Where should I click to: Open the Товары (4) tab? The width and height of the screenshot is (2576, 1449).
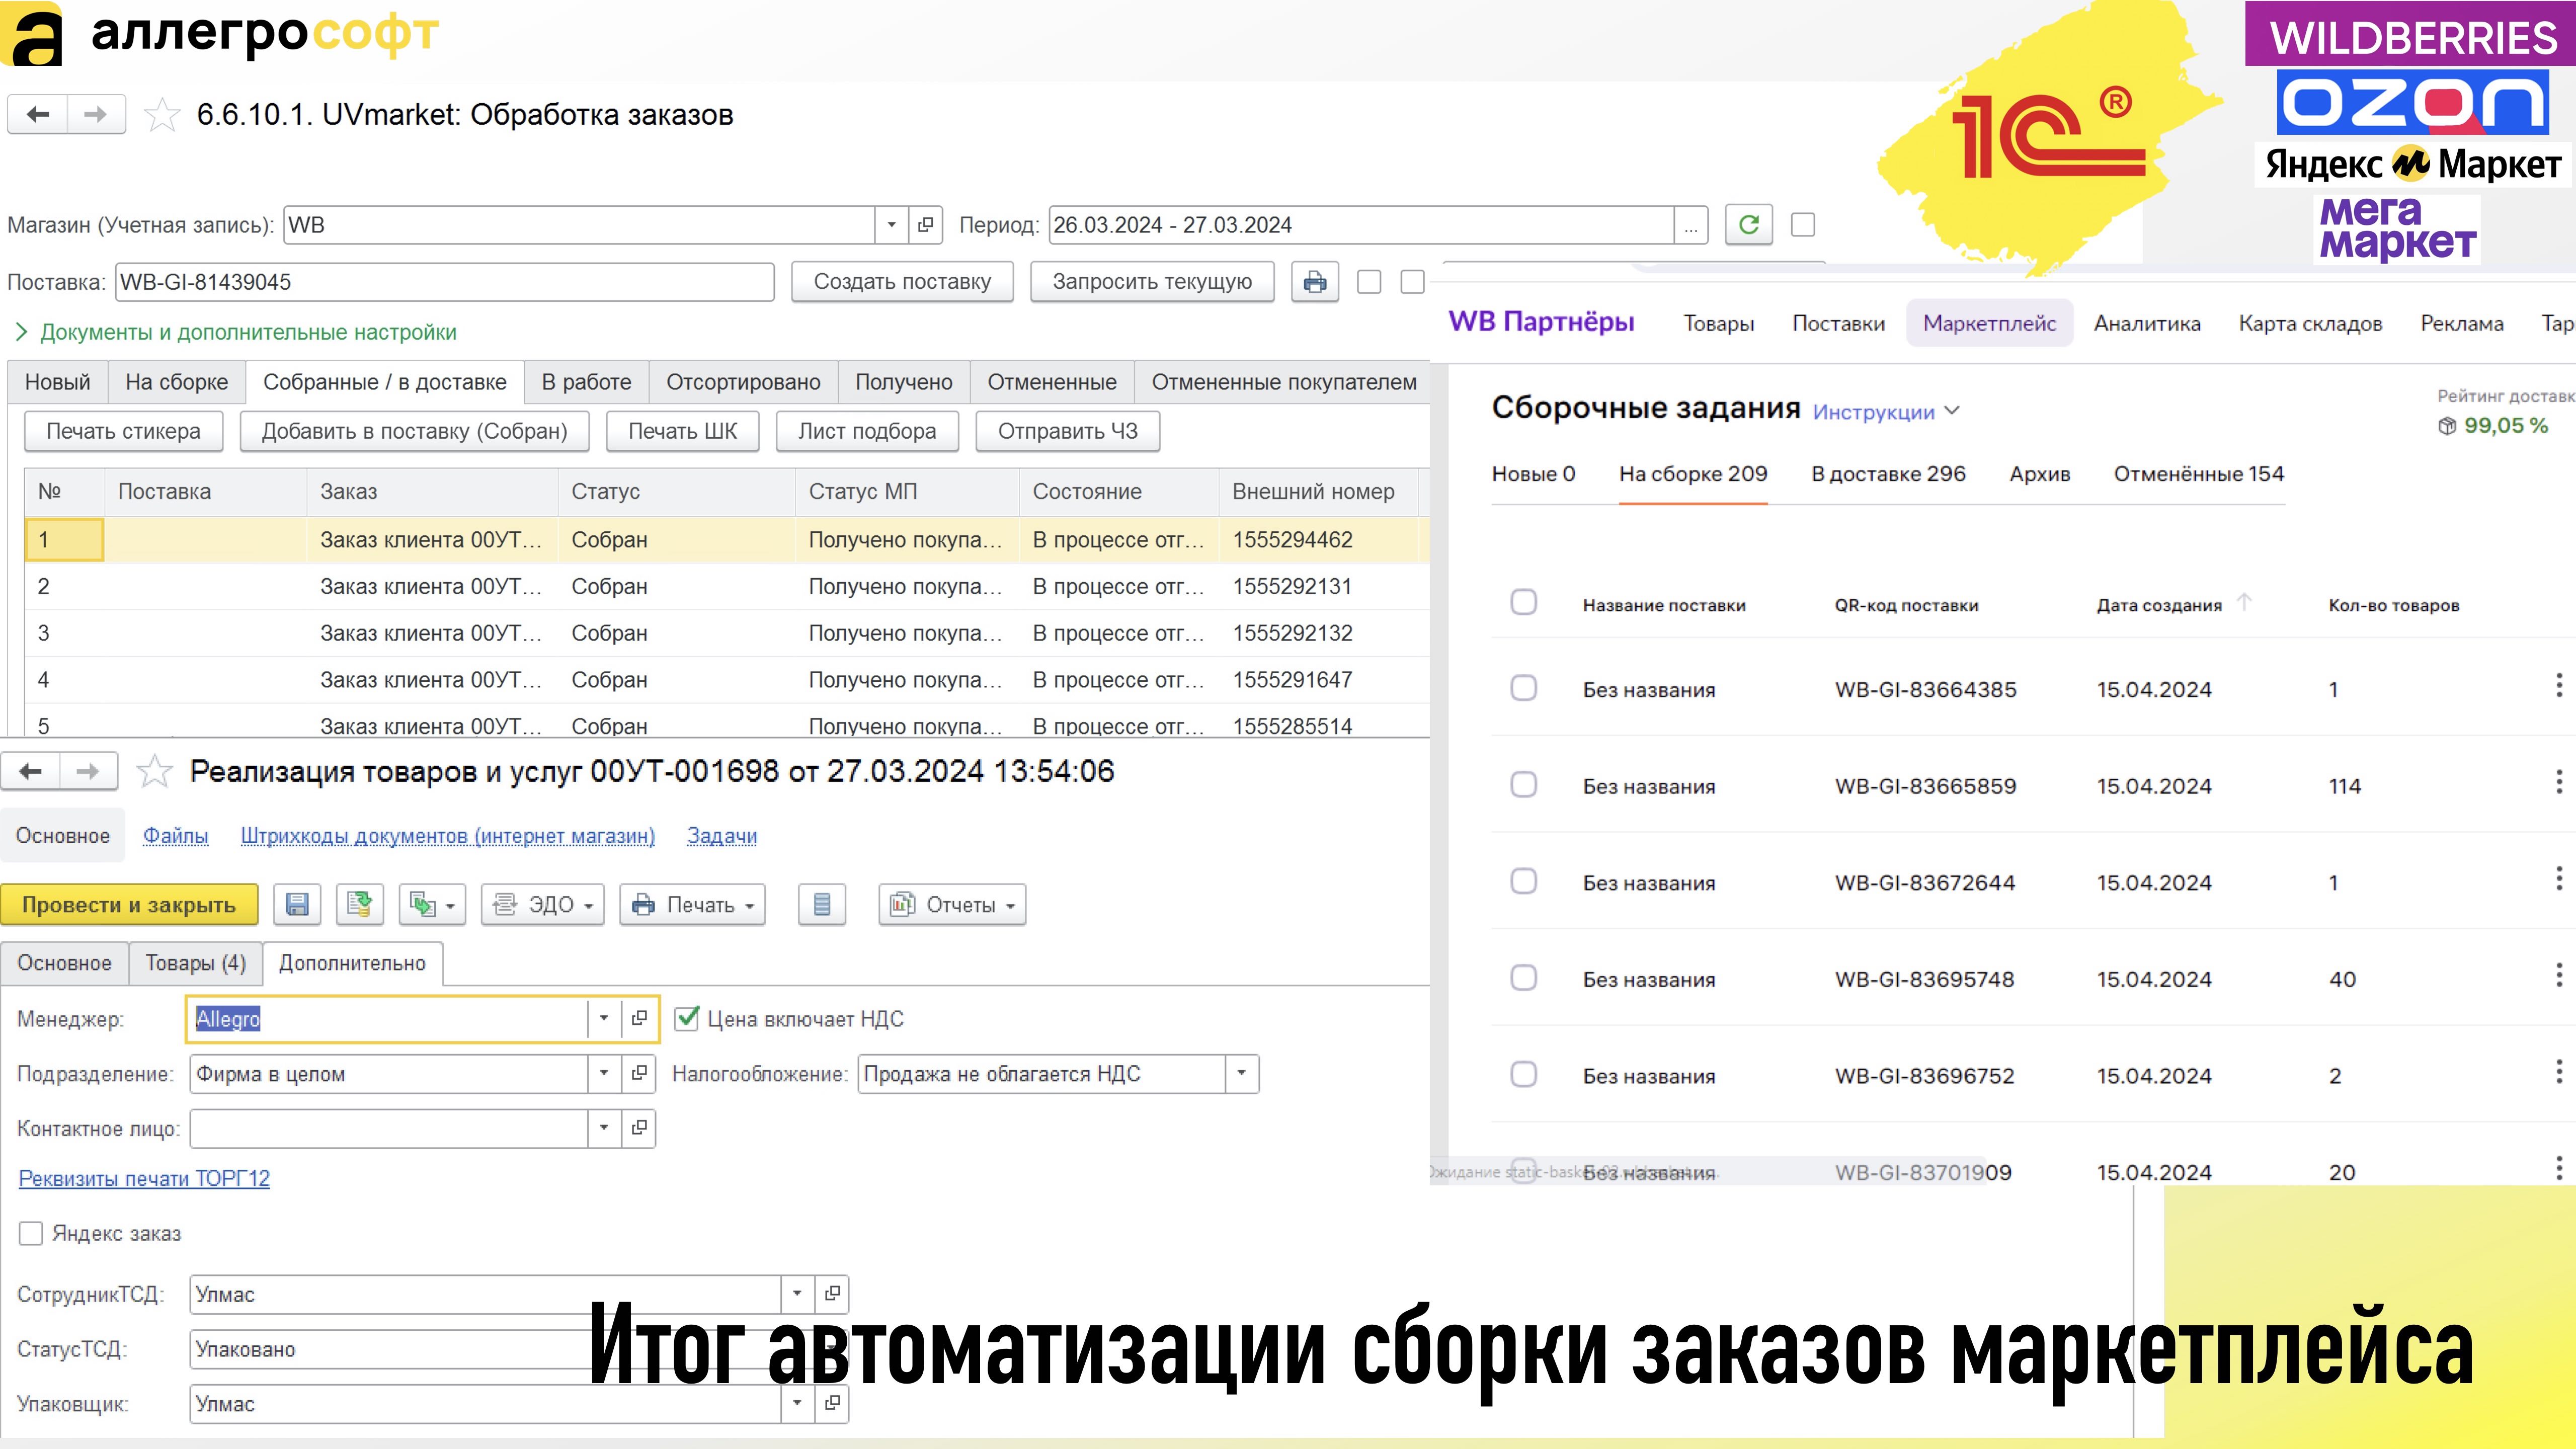(195, 963)
